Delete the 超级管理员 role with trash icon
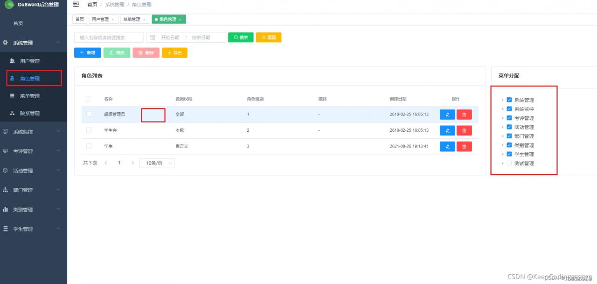 coord(464,115)
